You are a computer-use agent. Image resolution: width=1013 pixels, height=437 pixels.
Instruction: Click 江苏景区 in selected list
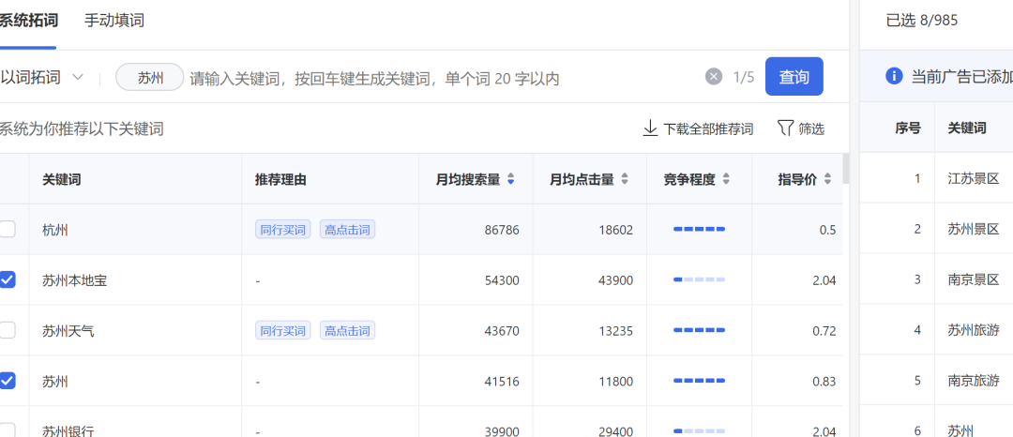point(974,179)
